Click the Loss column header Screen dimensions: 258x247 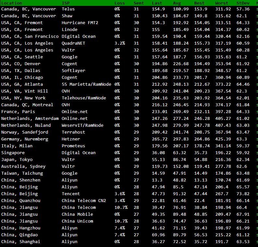pos(120,3)
